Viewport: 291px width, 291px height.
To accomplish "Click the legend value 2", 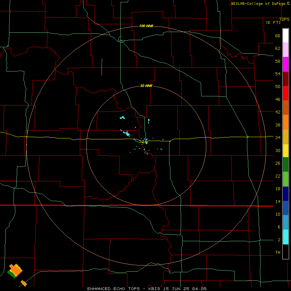I will pyautogui.click(x=279, y=240).
